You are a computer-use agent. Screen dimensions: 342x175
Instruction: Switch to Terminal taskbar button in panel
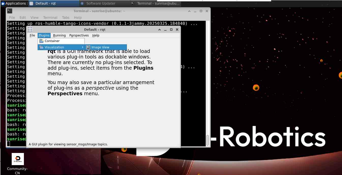[155, 3]
